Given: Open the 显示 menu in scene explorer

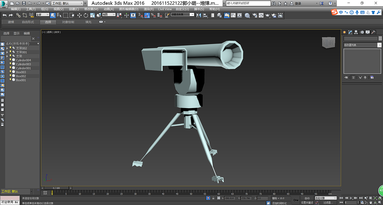Looking at the screenshot, I should [x=16, y=33].
